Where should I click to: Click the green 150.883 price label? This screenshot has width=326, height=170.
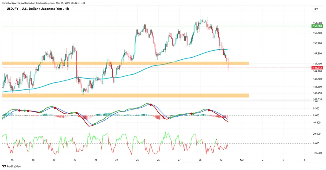[x=317, y=26]
